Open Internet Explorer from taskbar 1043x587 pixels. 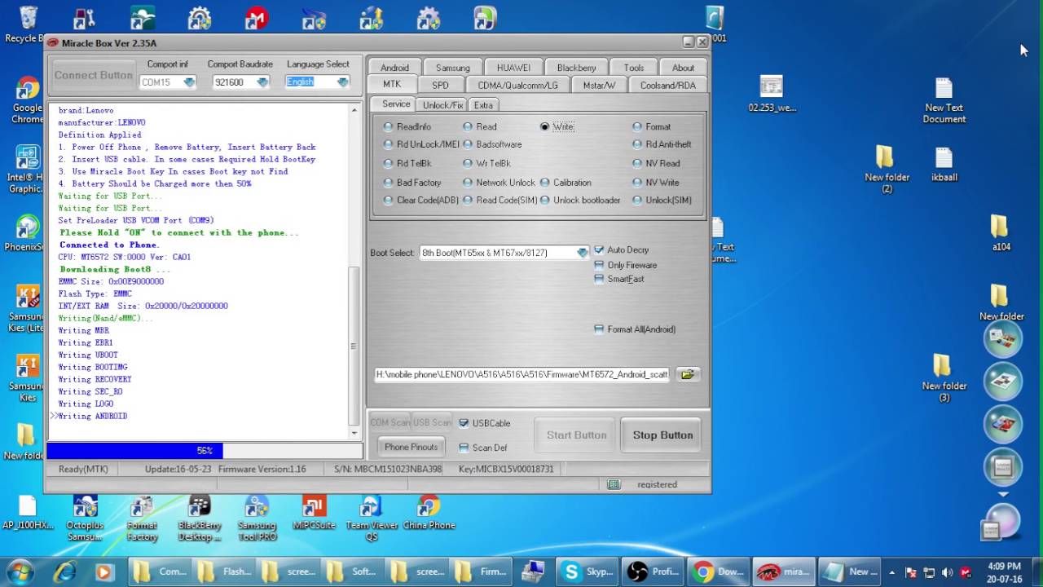pyautogui.click(x=64, y=572)
